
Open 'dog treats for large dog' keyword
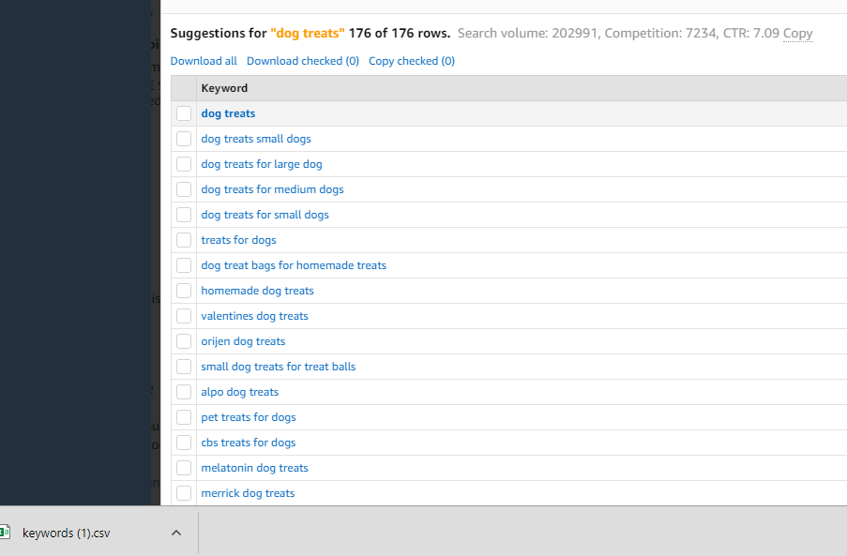(x=262, y=164)
